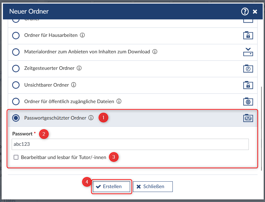This screenshot has height=202, width=265.
Task: Enable Bearbeitbar und lesbar für Tutor/-innen checkbox
Action: click(16, 157)
